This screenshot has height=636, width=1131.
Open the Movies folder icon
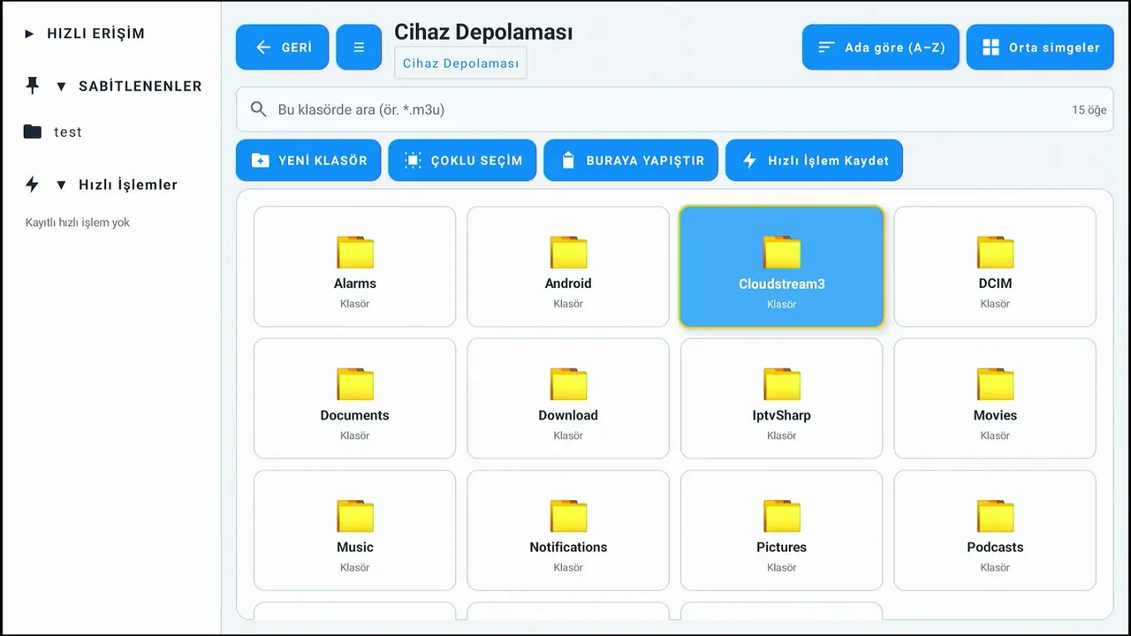[x=995, y=384]
